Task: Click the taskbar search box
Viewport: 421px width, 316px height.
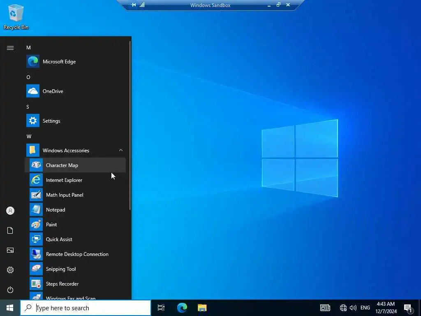Action: pos(86,308)
